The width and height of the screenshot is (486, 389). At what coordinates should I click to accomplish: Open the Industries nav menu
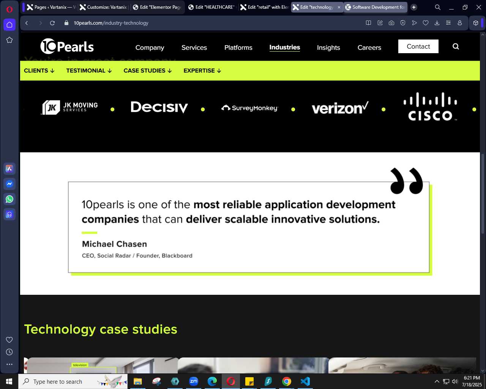coord(285,47)
